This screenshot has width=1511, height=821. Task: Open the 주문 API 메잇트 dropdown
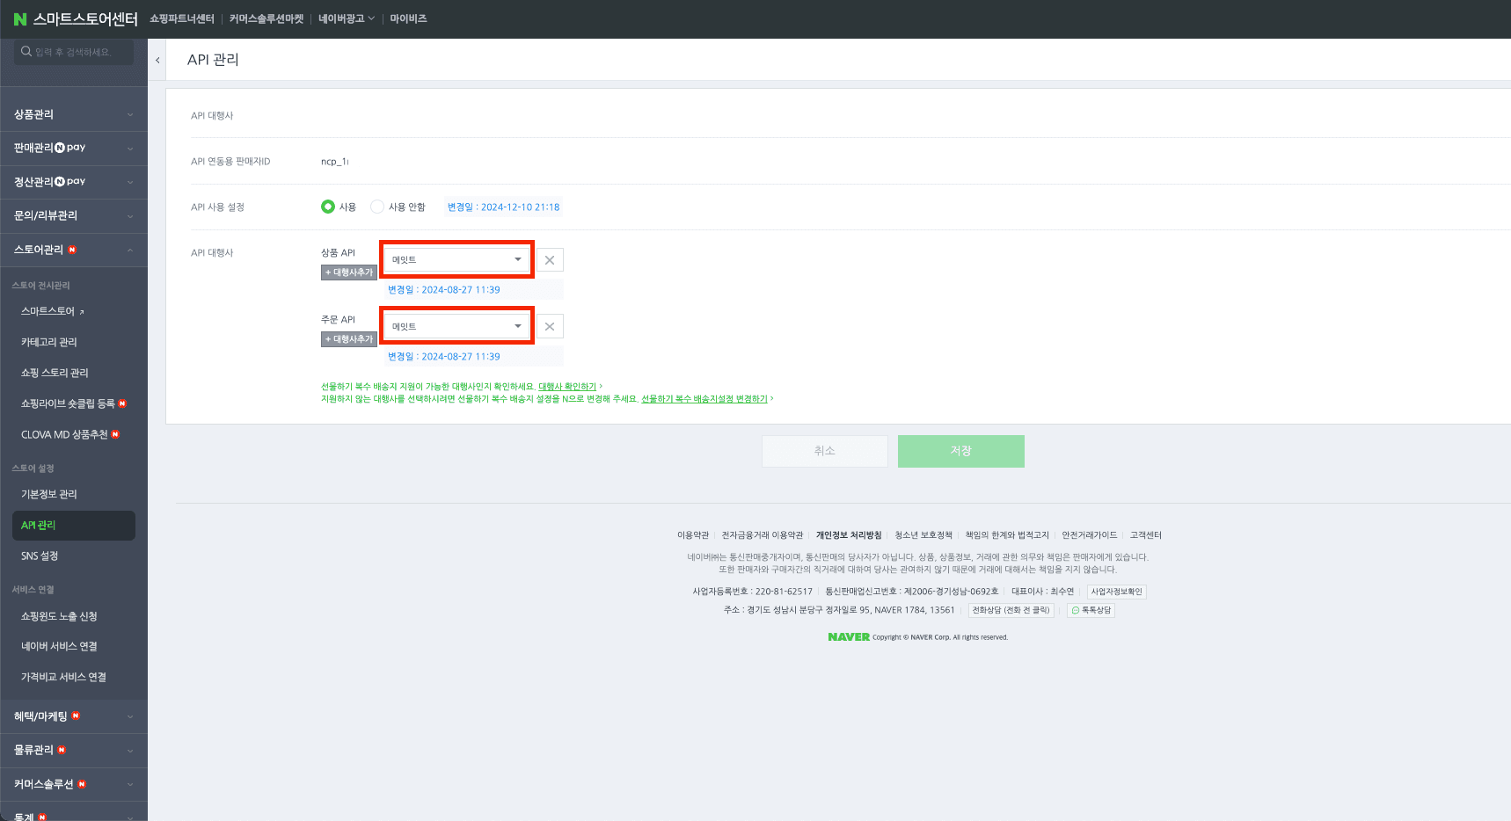(x=456, y=327)
